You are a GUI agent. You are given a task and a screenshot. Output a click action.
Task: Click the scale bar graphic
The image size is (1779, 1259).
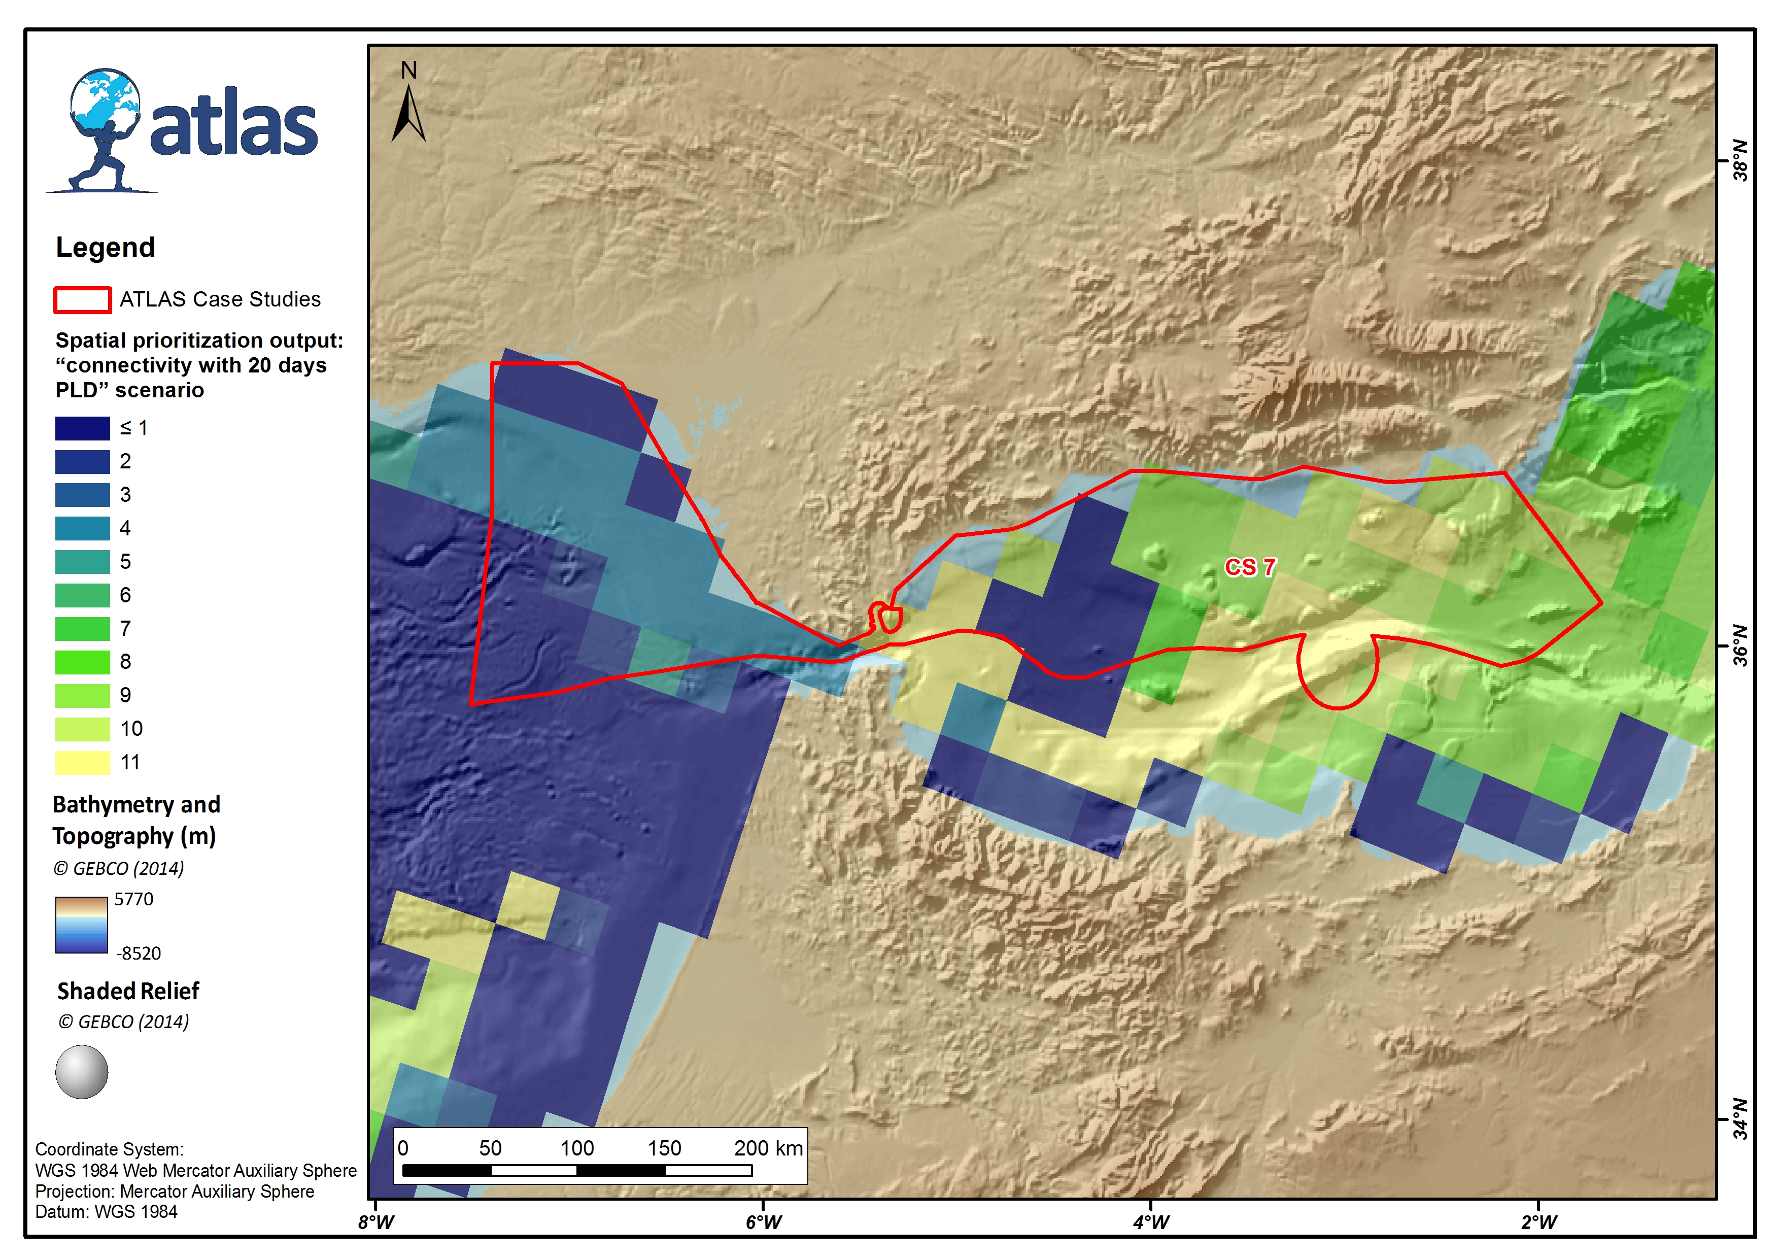click(x=577, y=1171)
